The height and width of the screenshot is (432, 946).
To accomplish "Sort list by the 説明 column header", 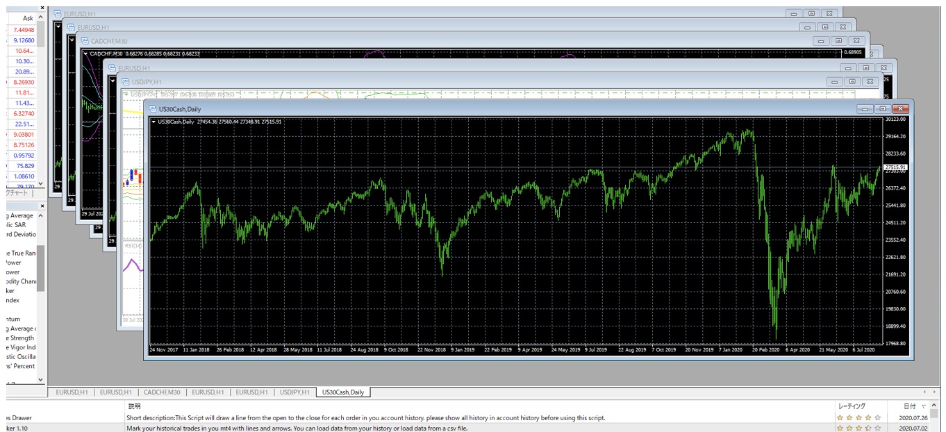I will pos(479,406).
